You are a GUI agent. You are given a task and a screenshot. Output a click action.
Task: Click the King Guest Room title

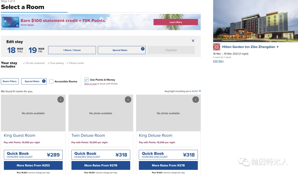pos(19,135)
